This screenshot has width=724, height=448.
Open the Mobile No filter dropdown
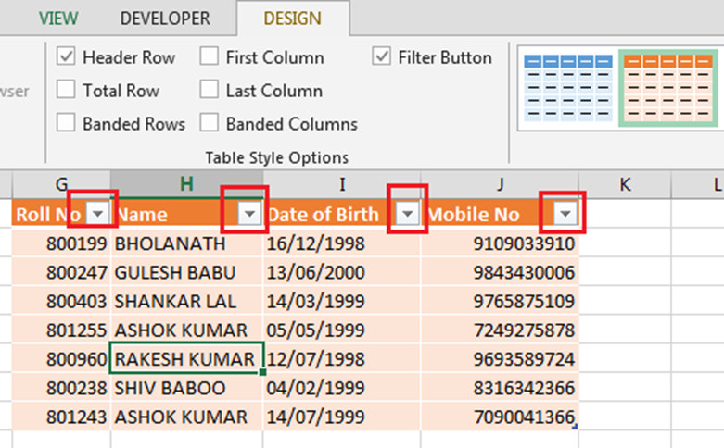(565, 214)
